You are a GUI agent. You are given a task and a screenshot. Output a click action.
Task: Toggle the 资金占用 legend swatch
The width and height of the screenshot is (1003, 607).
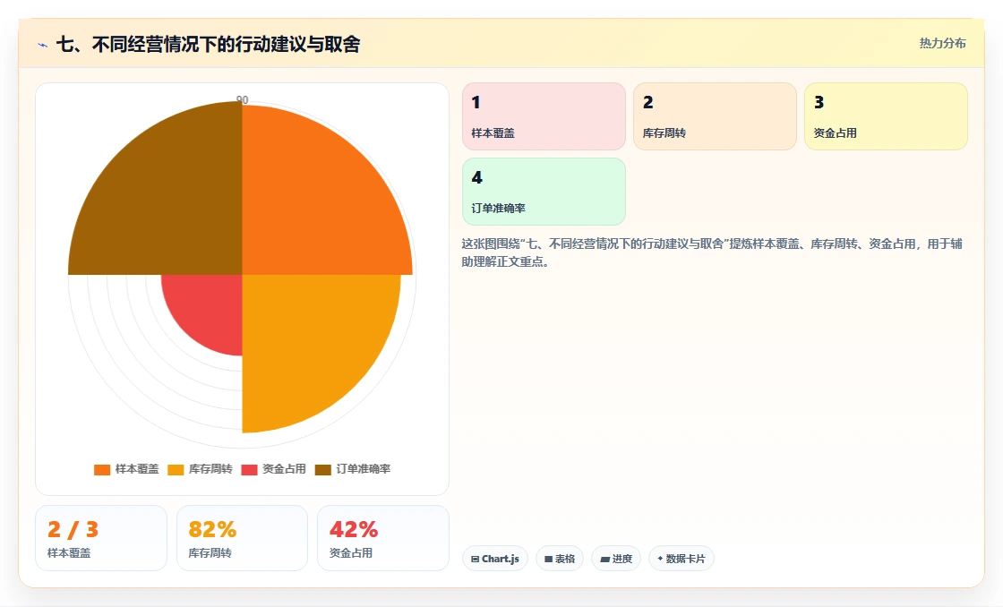[250, 469]
